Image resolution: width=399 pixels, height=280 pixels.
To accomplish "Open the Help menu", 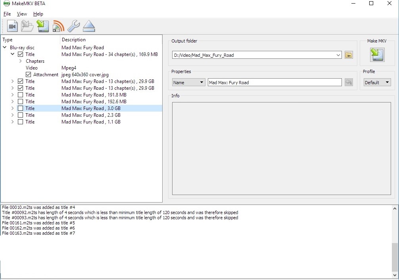I will click(38, 14).
